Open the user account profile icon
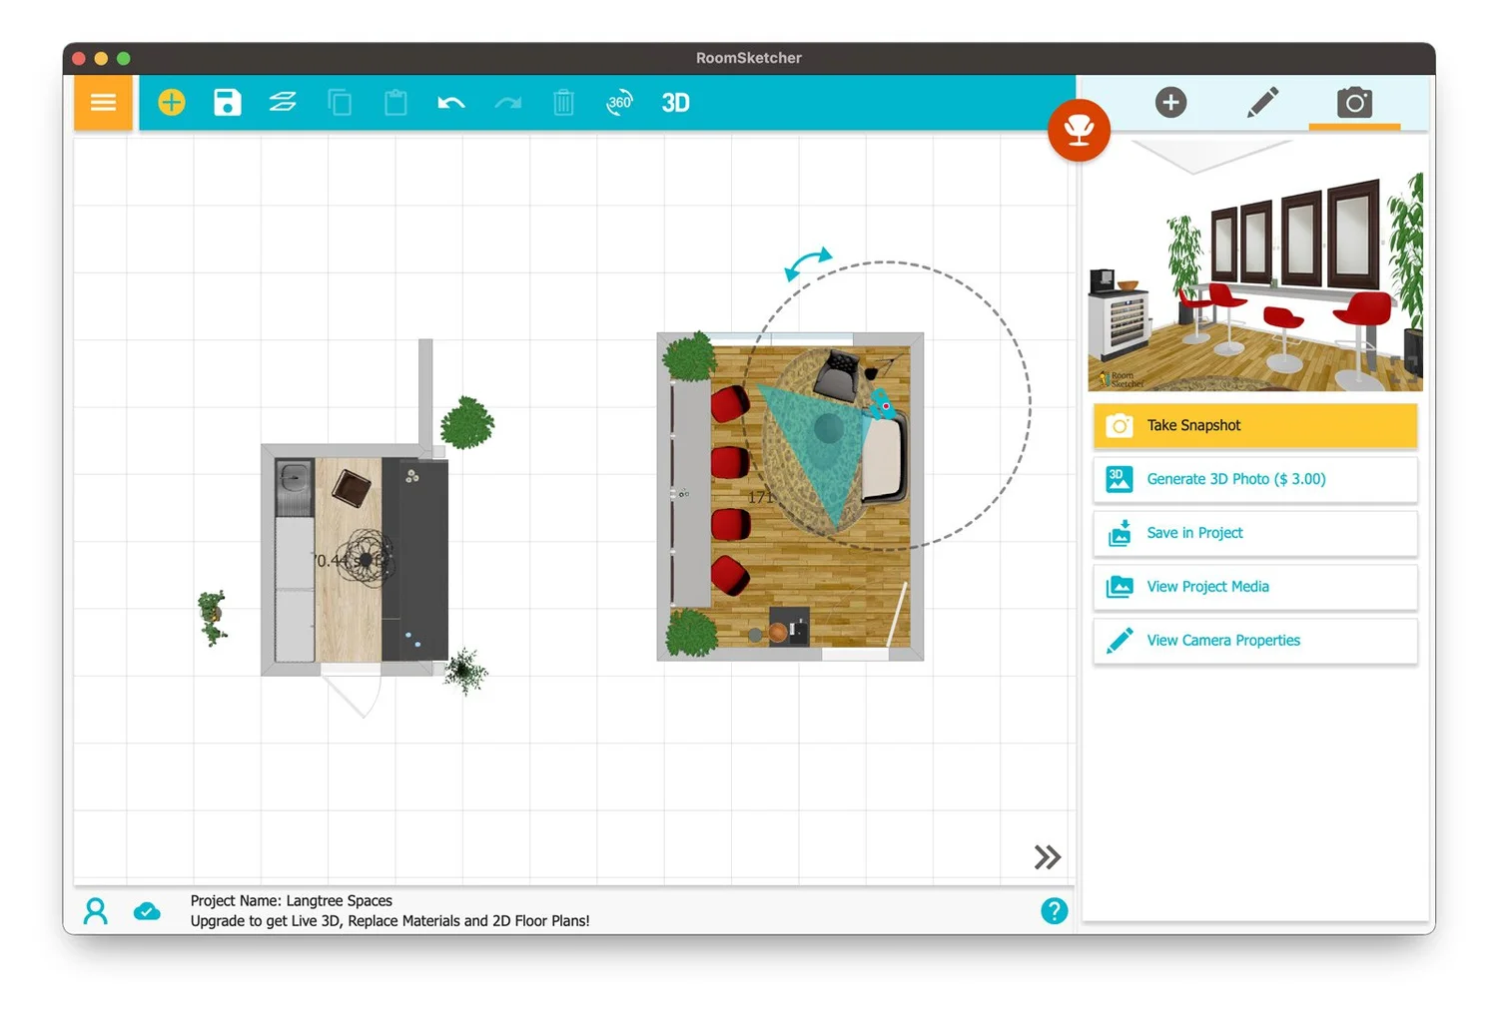 pos(96,910)
